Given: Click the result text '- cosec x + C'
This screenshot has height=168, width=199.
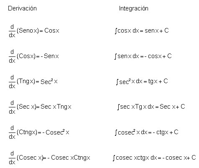Looking at the screenshot, I should pyautogui.click(x=179, y=158).
